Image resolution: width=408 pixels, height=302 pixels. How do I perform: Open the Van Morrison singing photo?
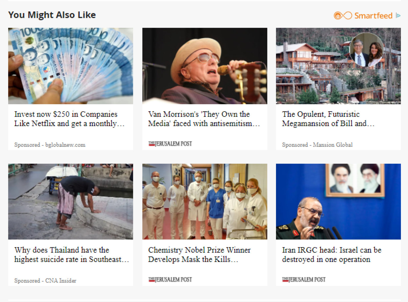pyautogui.click(x=205, y=66)
